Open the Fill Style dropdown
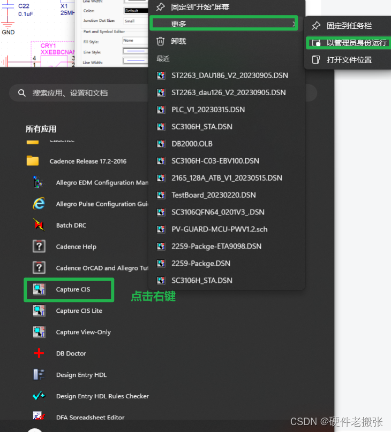Screen dimensions: 391x432 click(x=135, y=41)
